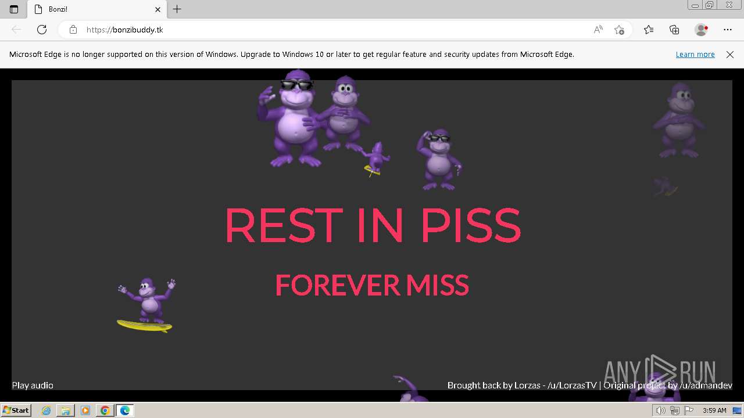The height and width of the screenshot is (418, 744).
Task: Minimize the Edge browser window
Action: pos(695,5)
